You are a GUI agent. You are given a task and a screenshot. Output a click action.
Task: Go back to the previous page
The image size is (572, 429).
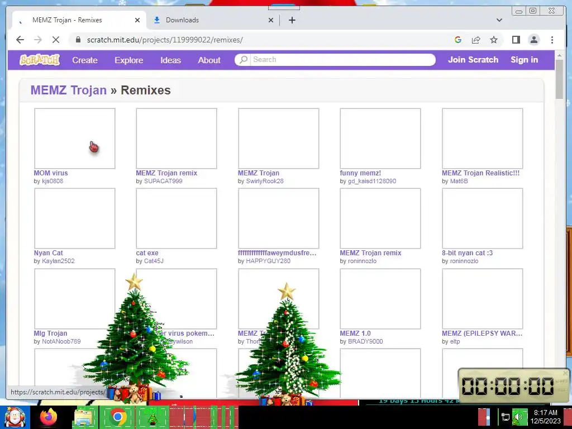tap(20, 40)
